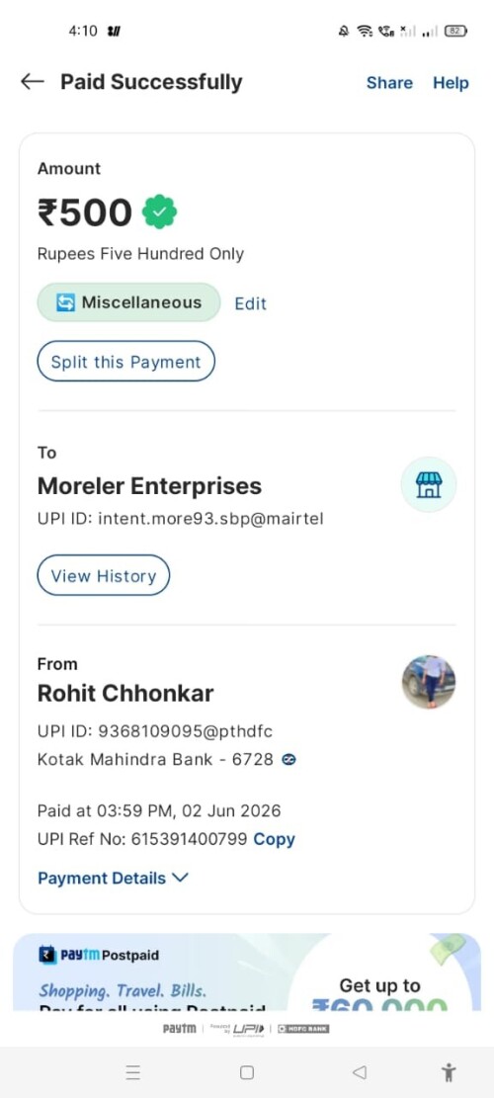494x1098 pixels.
Task: Tap the Paytm Postpaid logo icon
Action: 47,955
